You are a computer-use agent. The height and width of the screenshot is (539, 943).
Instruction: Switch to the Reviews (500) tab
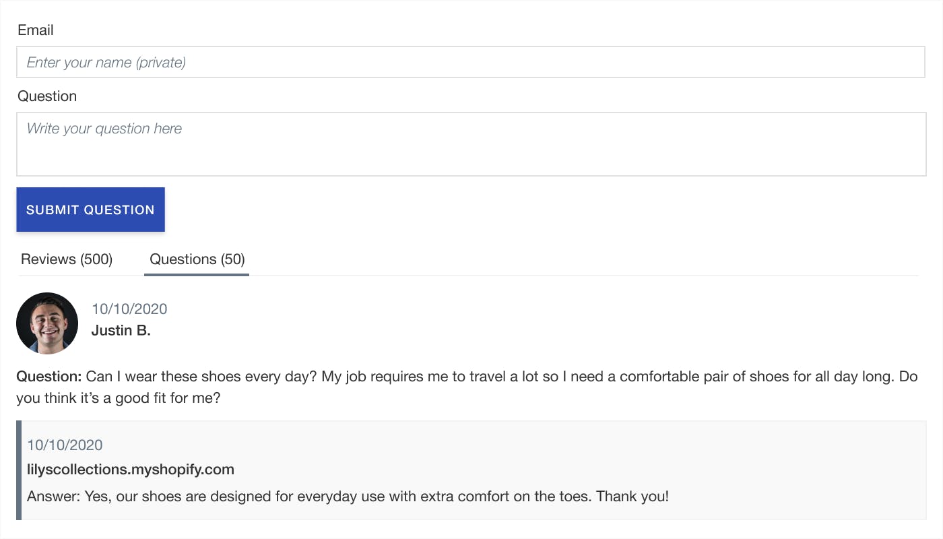pos(67,259)
